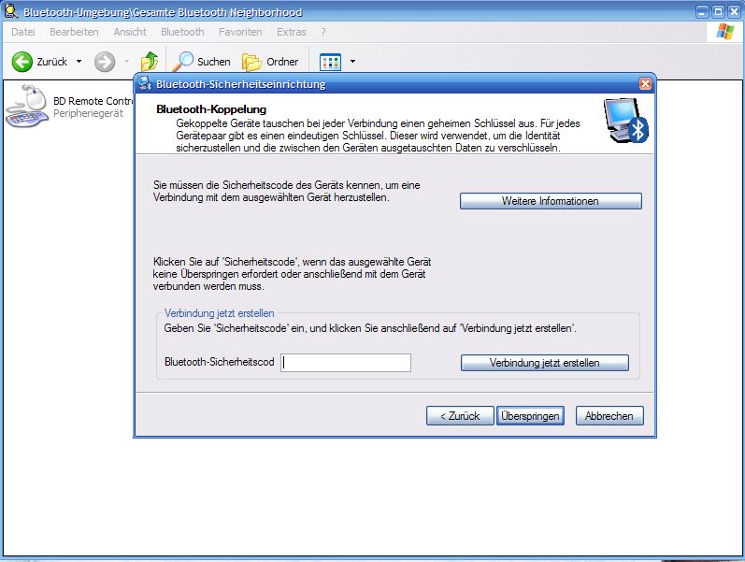Click the < Zurück wizard button

tap(460, 416)
